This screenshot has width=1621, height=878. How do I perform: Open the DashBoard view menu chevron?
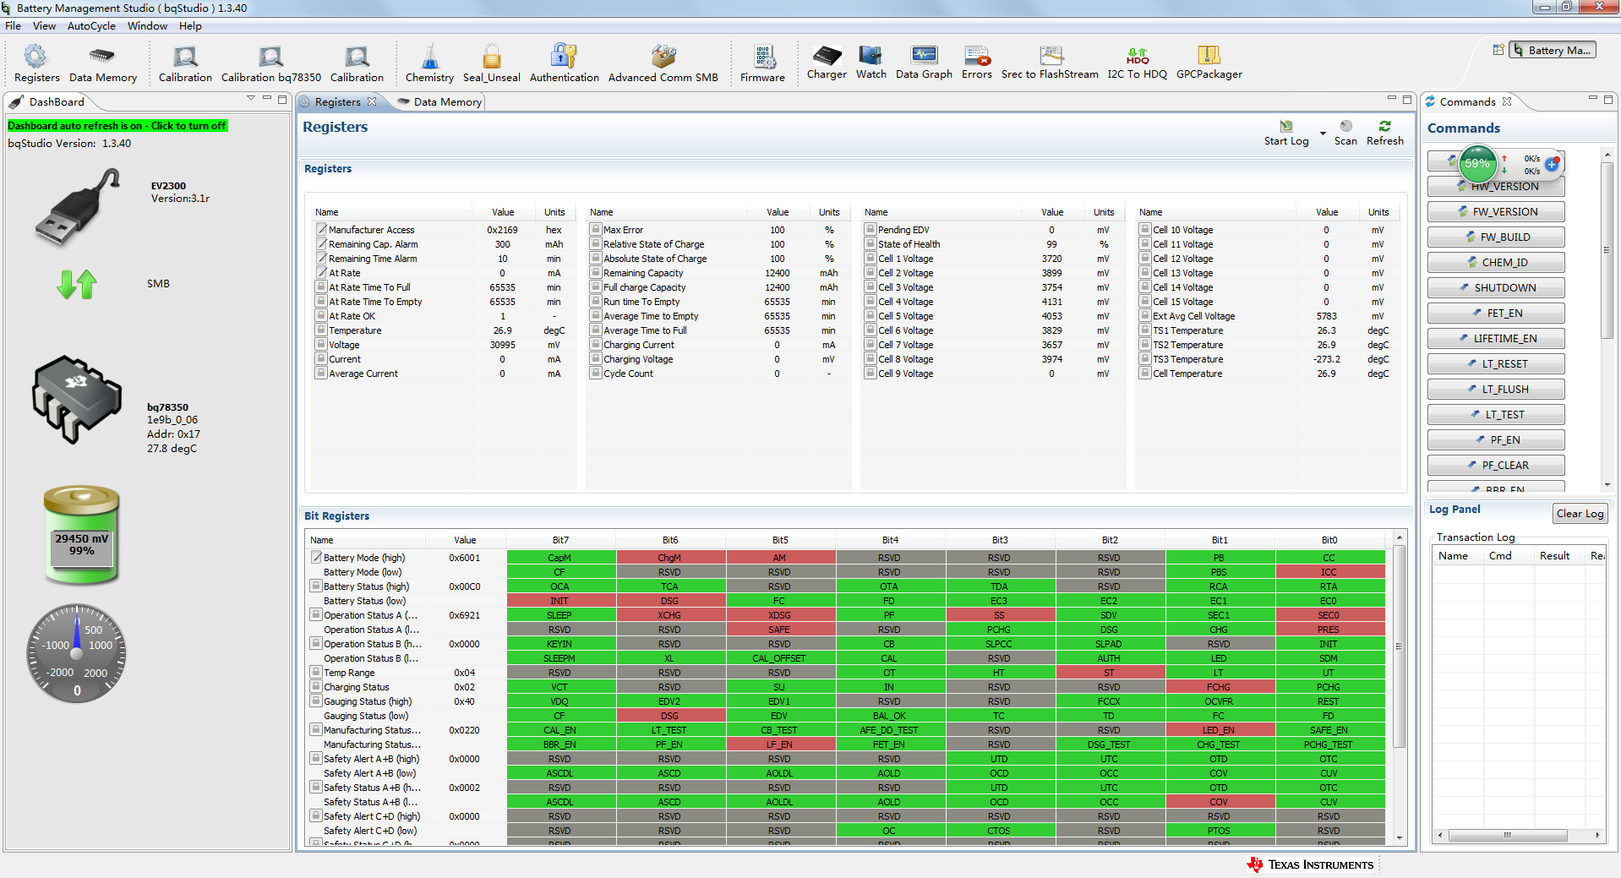(x=251, y=99)
